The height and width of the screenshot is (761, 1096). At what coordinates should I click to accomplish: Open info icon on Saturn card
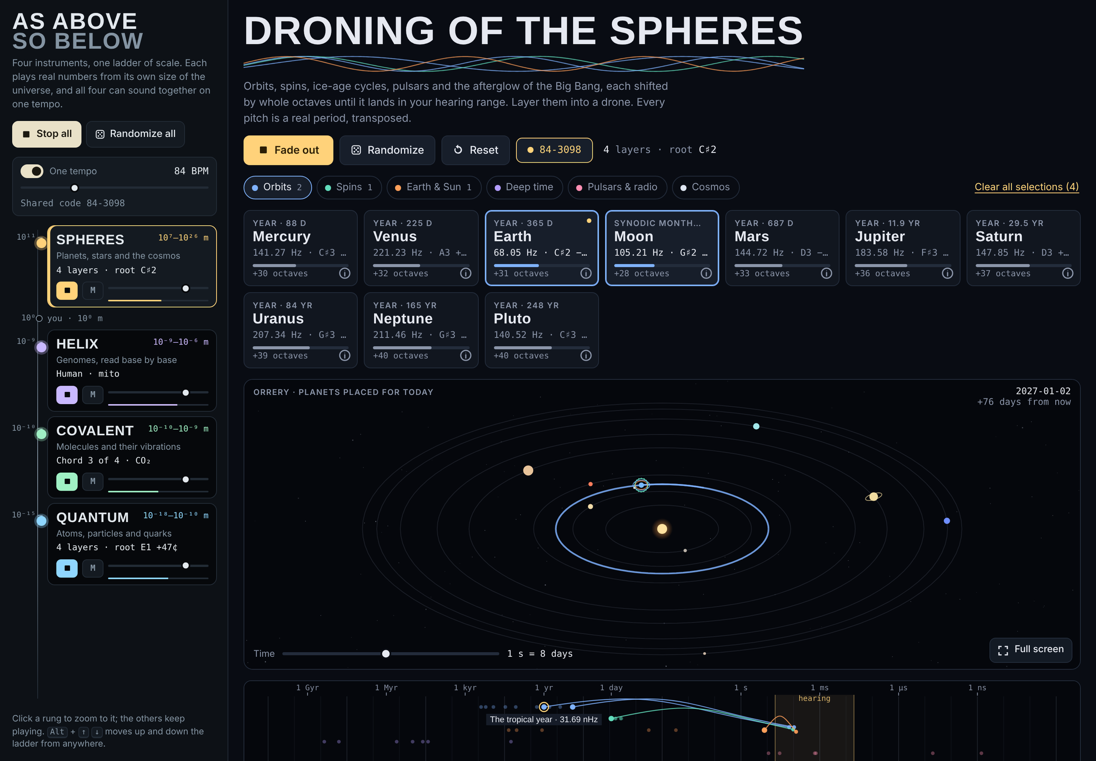click(1068, 273)
